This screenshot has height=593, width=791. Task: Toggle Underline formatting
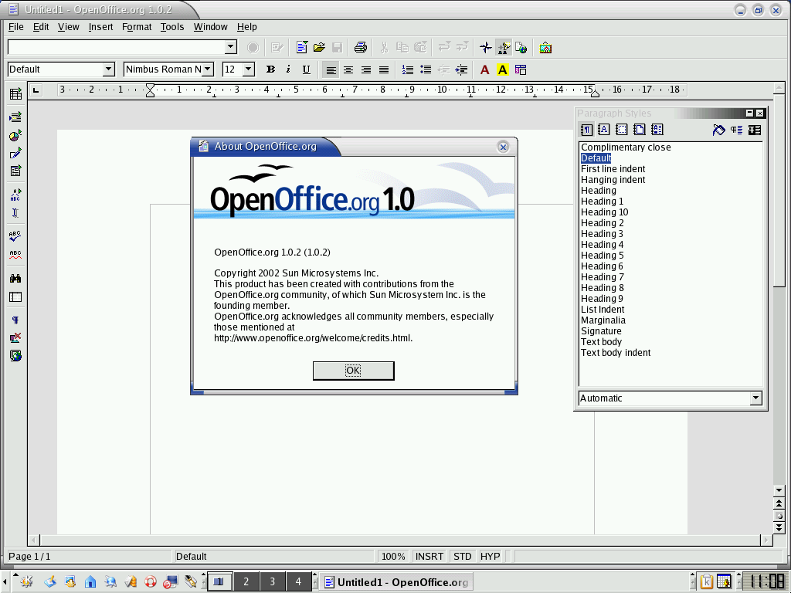tap(306, 69)
